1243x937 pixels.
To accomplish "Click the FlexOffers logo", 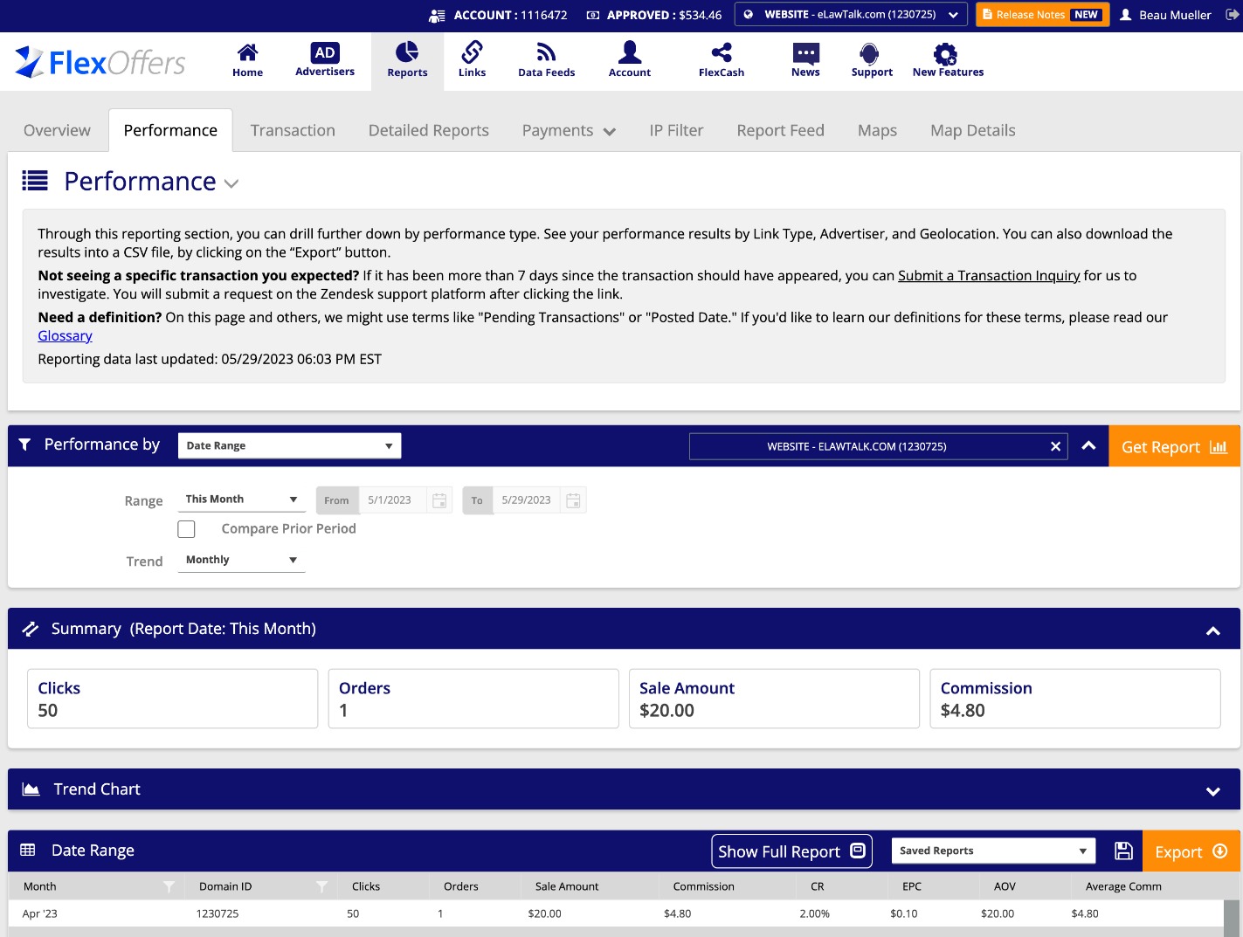I will pyautogui.click(x=100, y=62).
